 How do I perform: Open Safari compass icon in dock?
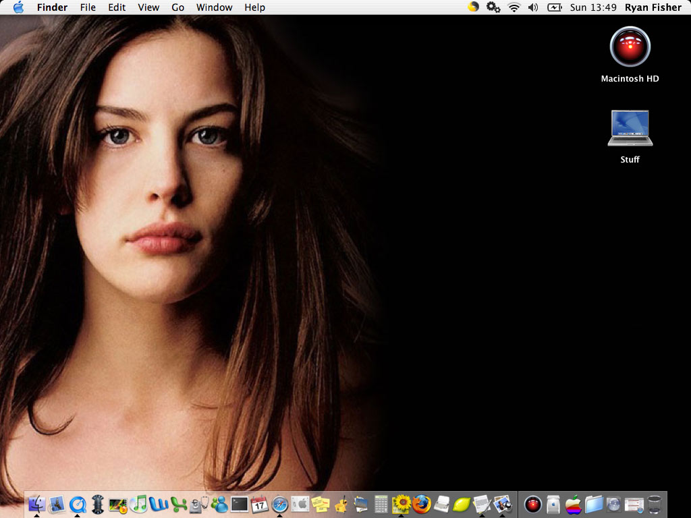point(279,504)
